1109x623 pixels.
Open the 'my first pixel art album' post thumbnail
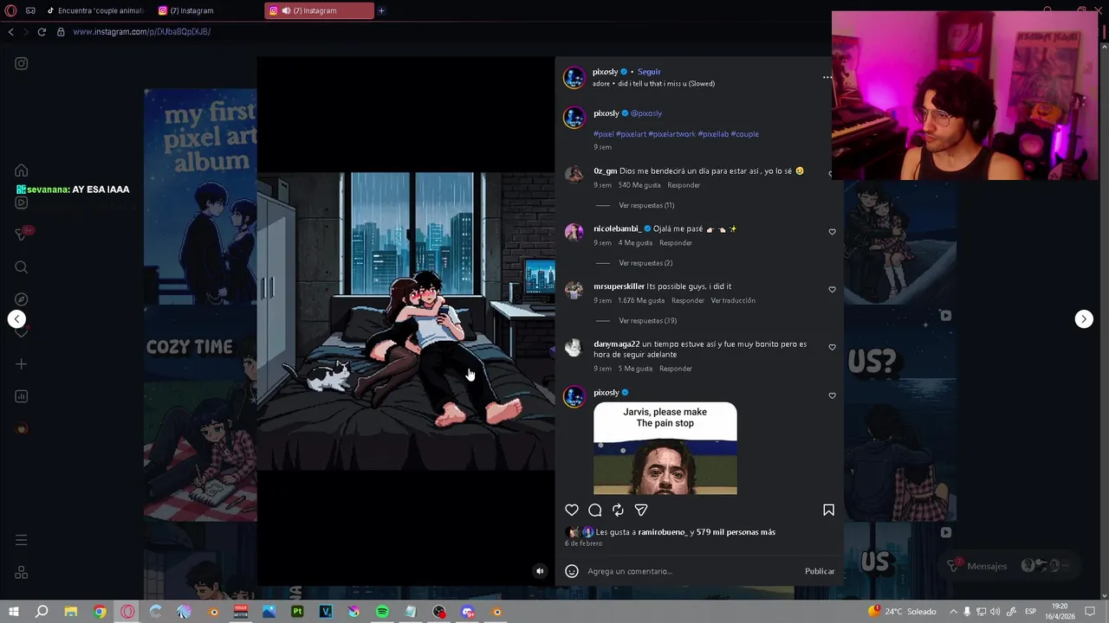pyautogui.click(x=200, y=197)
